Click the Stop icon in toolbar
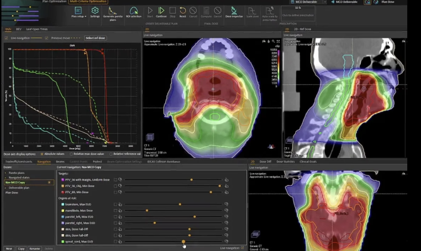Viewport: 421px width, 251px height. pyautogui.click(x=172, y=11)
